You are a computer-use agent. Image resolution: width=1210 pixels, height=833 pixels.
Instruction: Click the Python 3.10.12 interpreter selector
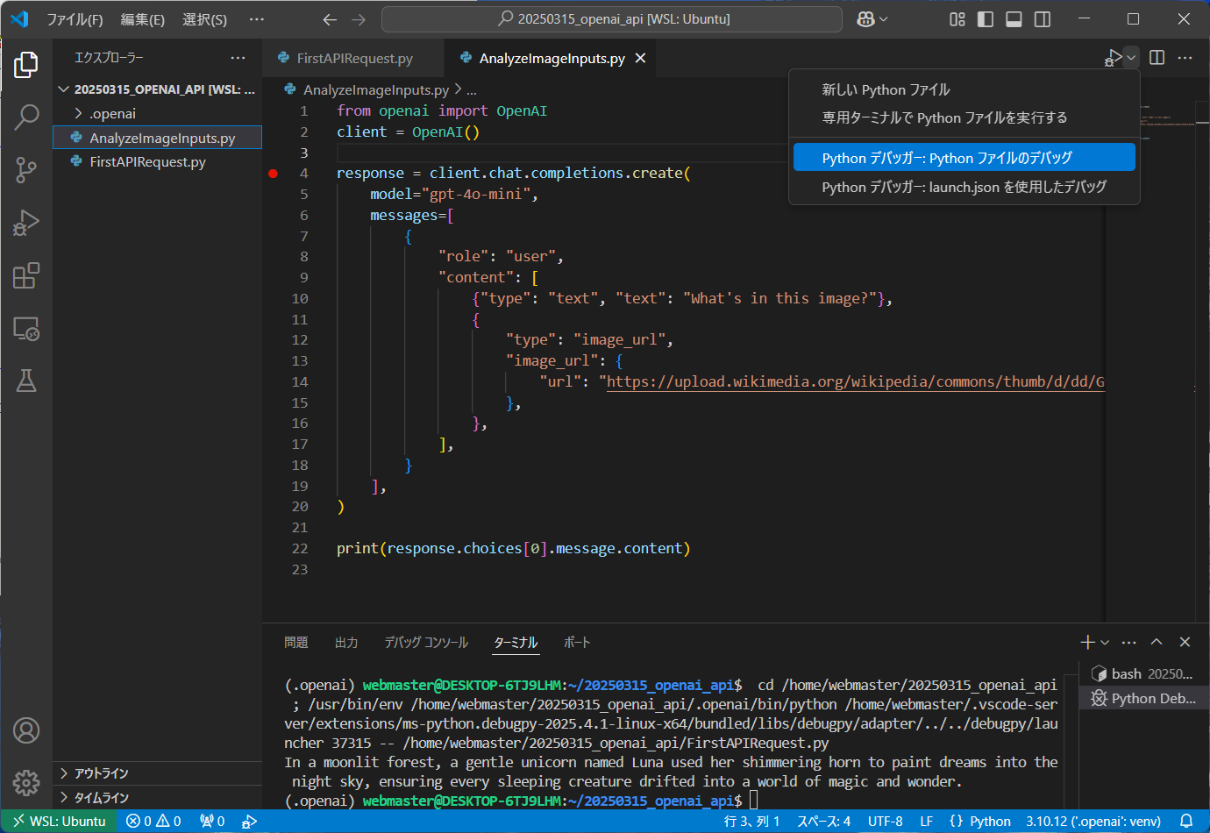coord(1093,822)
